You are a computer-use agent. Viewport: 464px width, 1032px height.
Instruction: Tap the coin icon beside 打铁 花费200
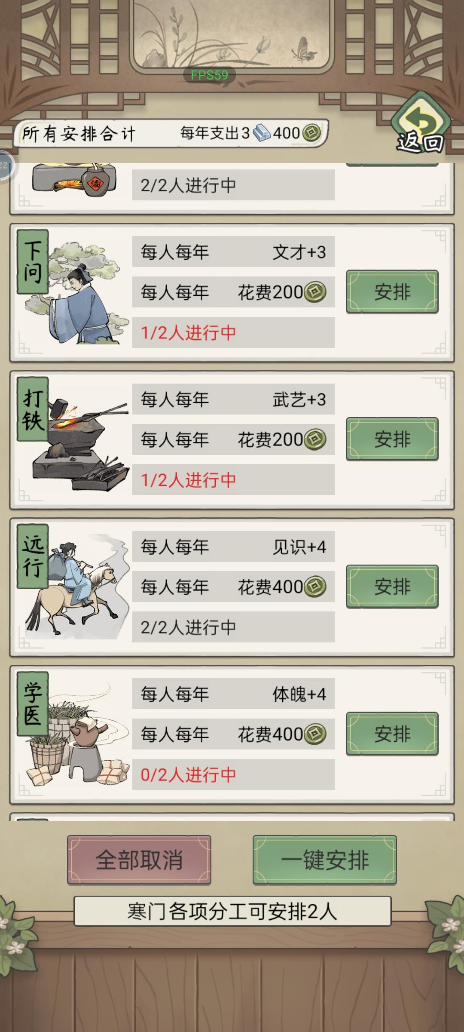315,439
